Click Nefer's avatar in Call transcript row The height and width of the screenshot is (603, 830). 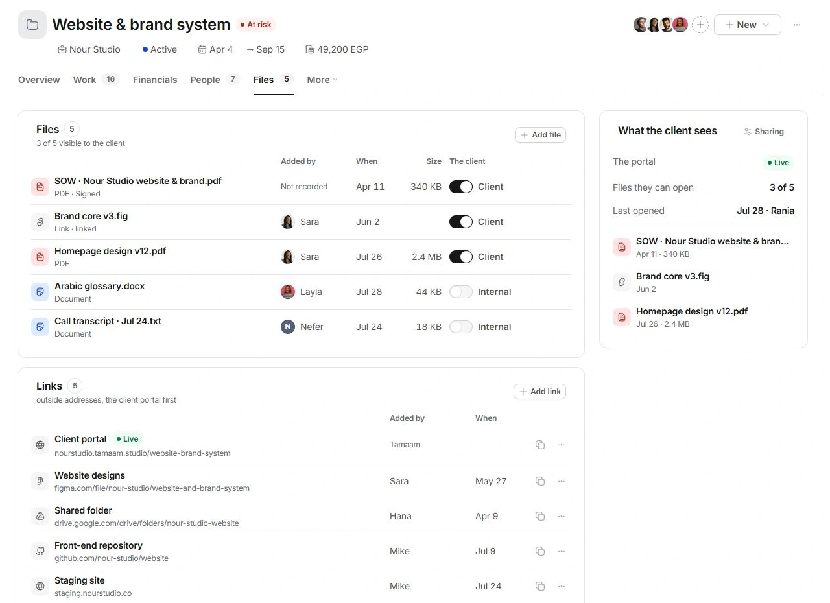click(x=287, y=327)
